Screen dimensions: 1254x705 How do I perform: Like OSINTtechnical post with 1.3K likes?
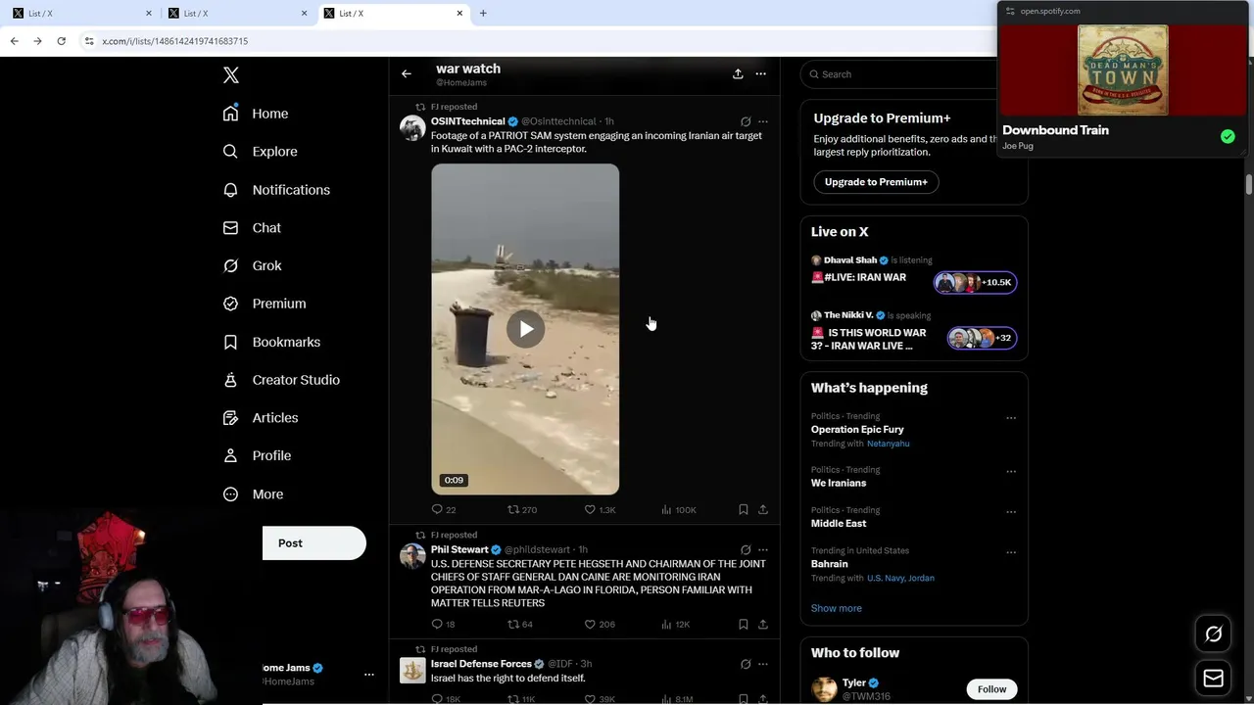click(601, 509)
